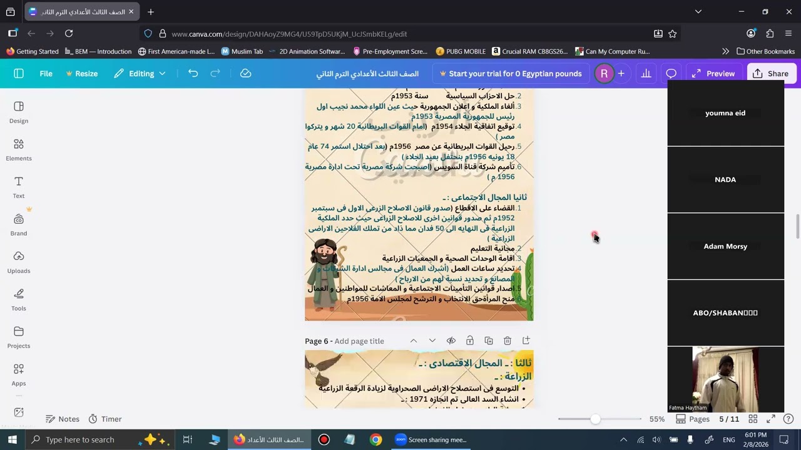Toggle the Notes panel
Viewport: 801px width, 450px height.
63,419
